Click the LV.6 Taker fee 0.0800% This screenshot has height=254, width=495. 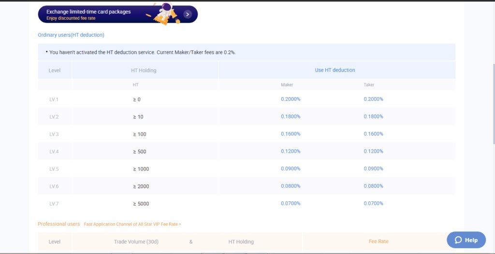[374, 186]
